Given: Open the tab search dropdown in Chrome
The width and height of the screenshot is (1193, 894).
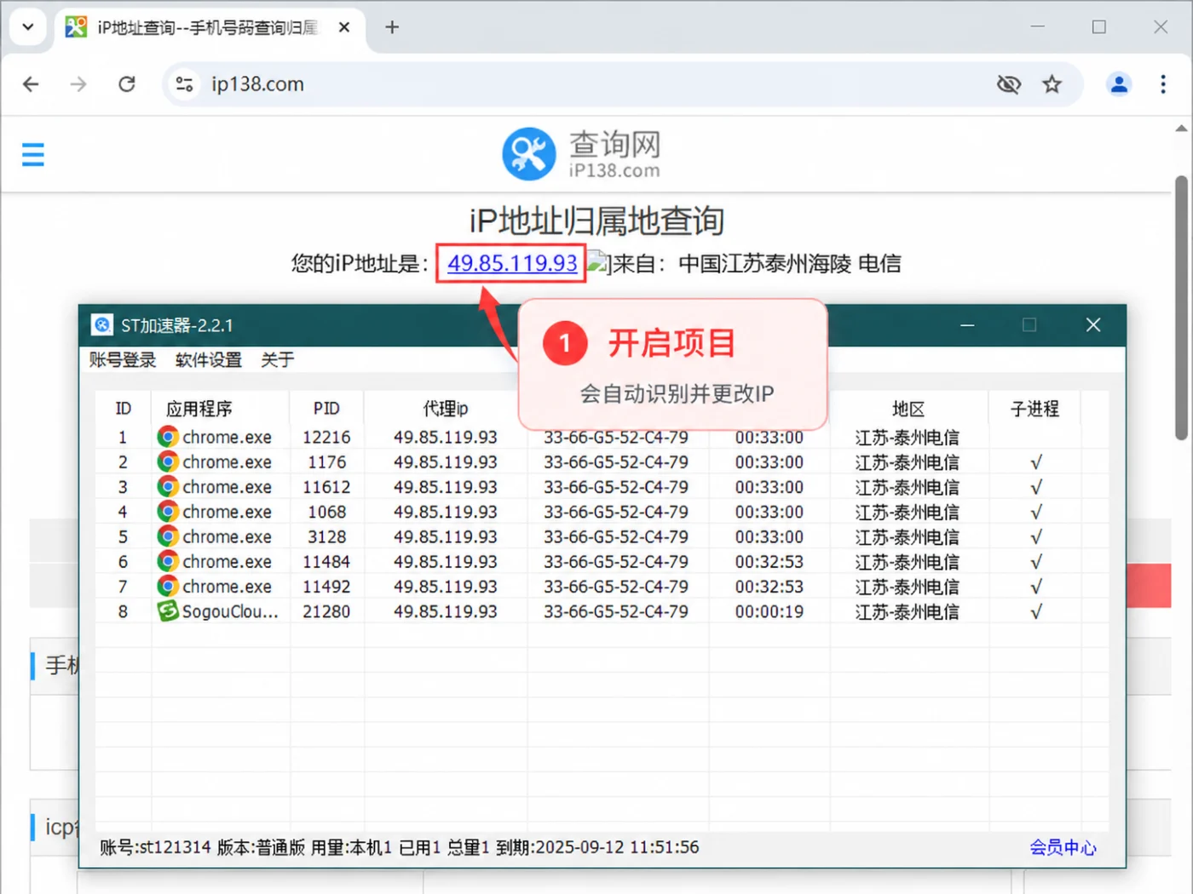Looking at the screenshot, I should click(28, 27).
